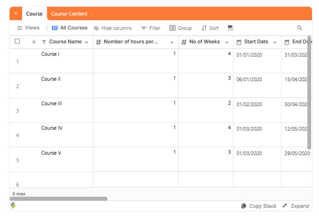Click the hash icon beside Number of hours

point(98,42)
